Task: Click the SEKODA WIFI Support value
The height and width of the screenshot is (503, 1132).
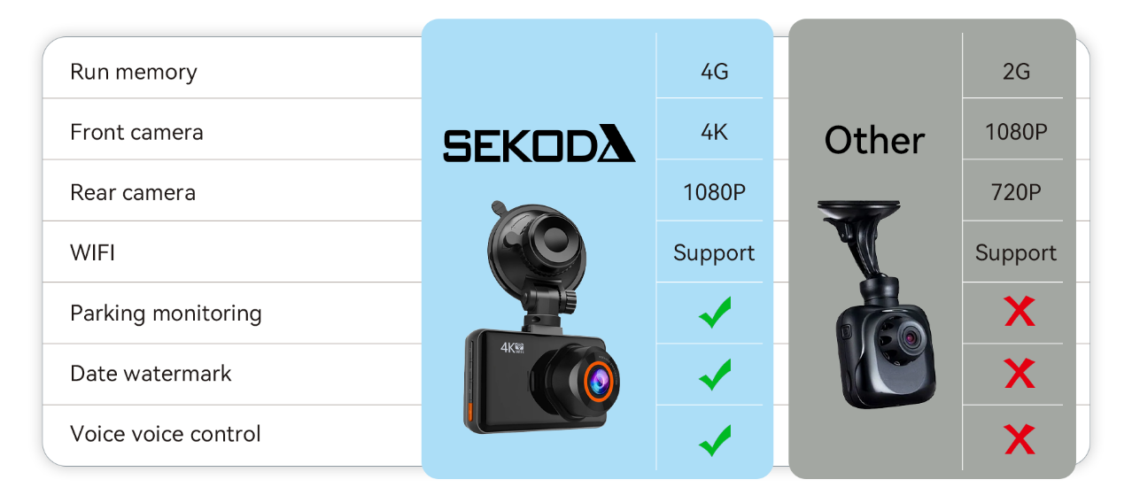Action: click(714, 252)
